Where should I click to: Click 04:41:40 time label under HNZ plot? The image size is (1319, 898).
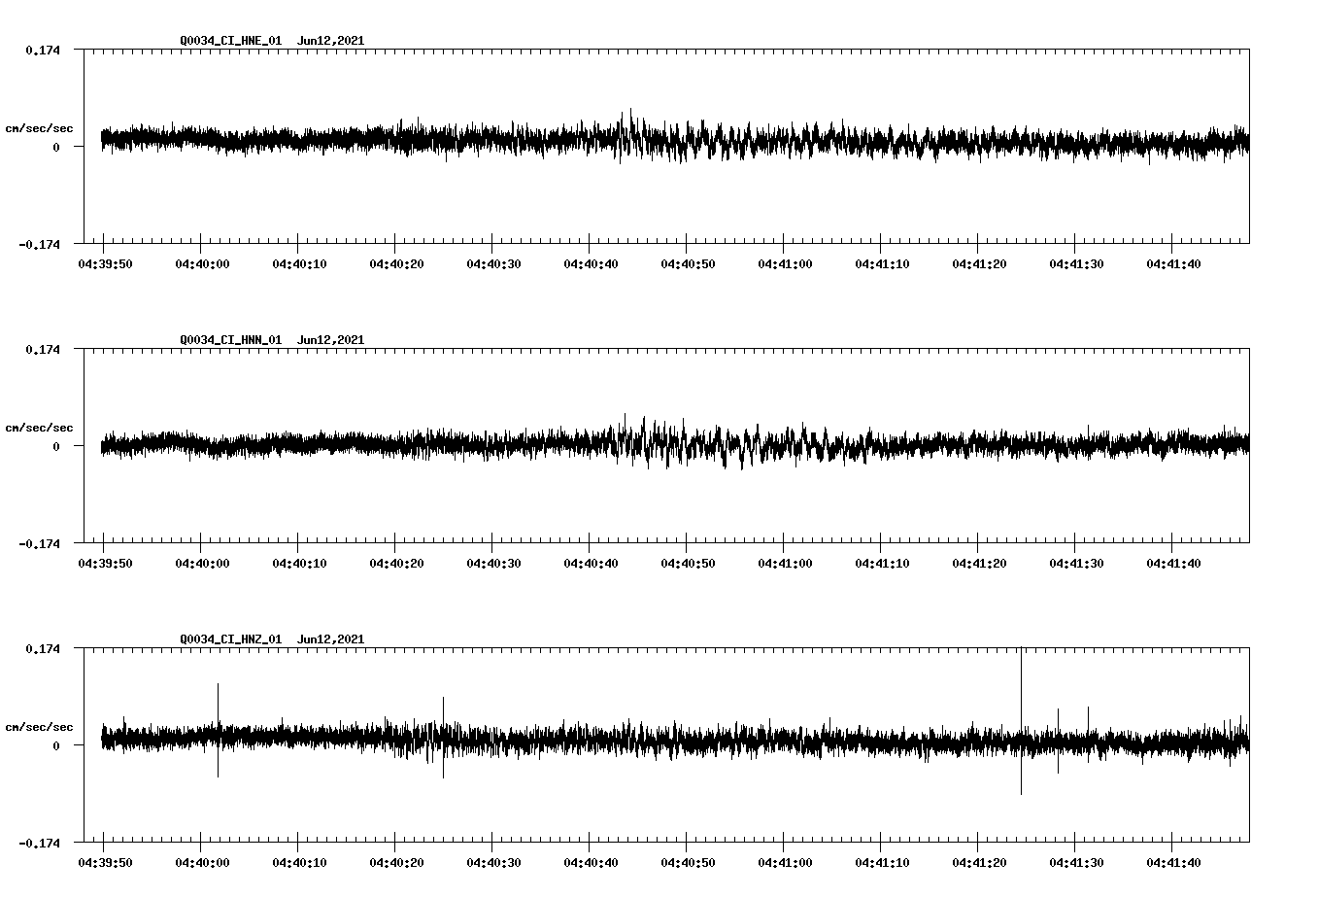coord(1173,863)
